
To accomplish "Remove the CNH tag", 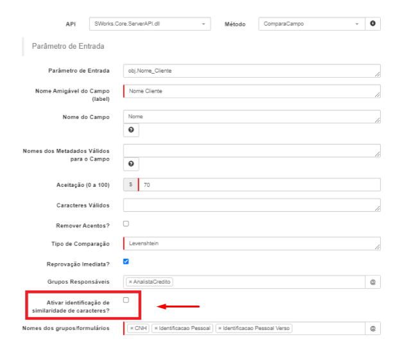I will click(x=132, y=328).
